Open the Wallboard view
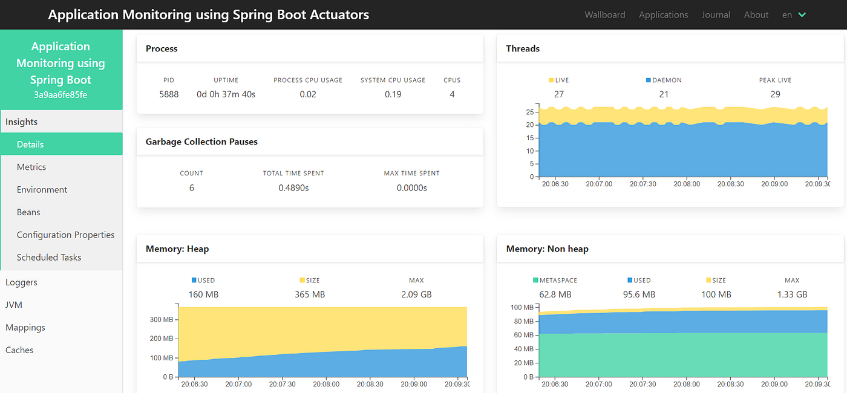Image resolution: width=847 pixels, height=393 pixels. (x=604, y=15)
